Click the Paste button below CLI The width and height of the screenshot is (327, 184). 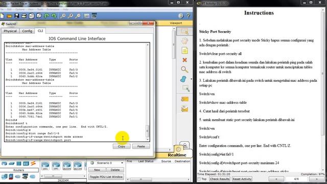click(x=141, y=147)
